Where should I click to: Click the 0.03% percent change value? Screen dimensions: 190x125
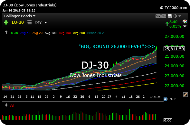pos(175,26)
